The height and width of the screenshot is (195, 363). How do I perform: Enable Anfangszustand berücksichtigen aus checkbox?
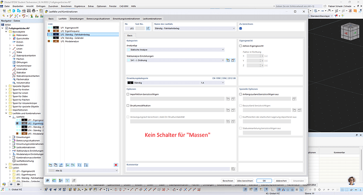pos(241,94)
